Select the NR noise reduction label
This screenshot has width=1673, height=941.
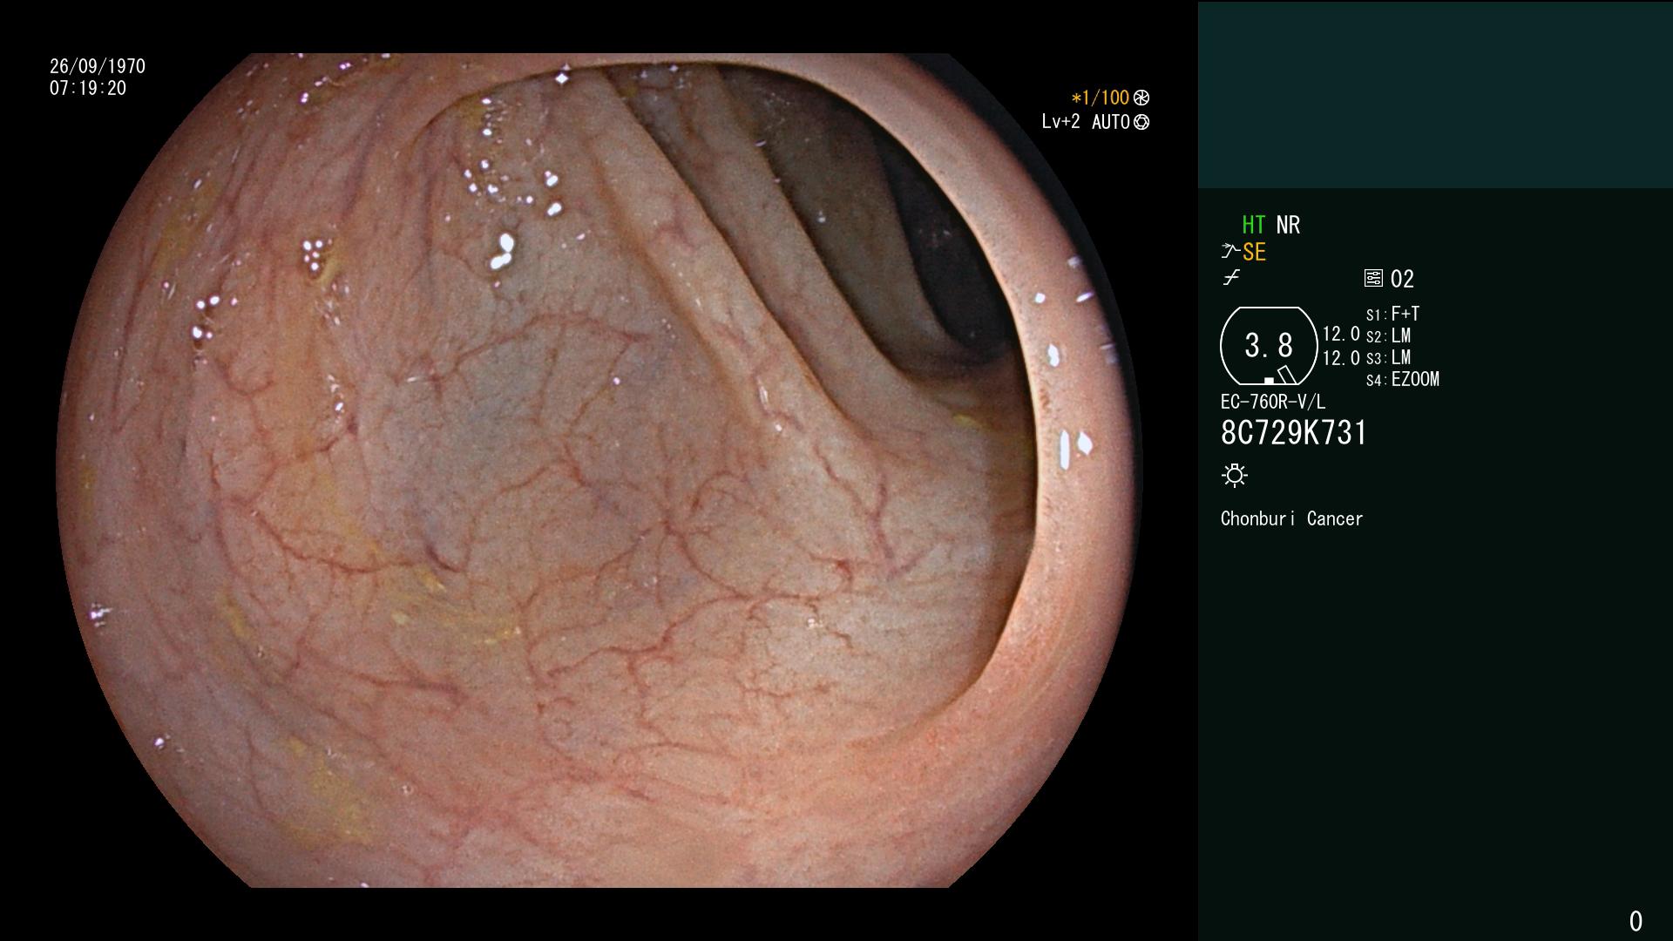point(1288,225)
